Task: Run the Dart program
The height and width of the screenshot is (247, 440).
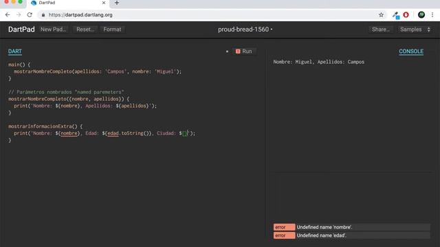Action: [x=243, y=51]
